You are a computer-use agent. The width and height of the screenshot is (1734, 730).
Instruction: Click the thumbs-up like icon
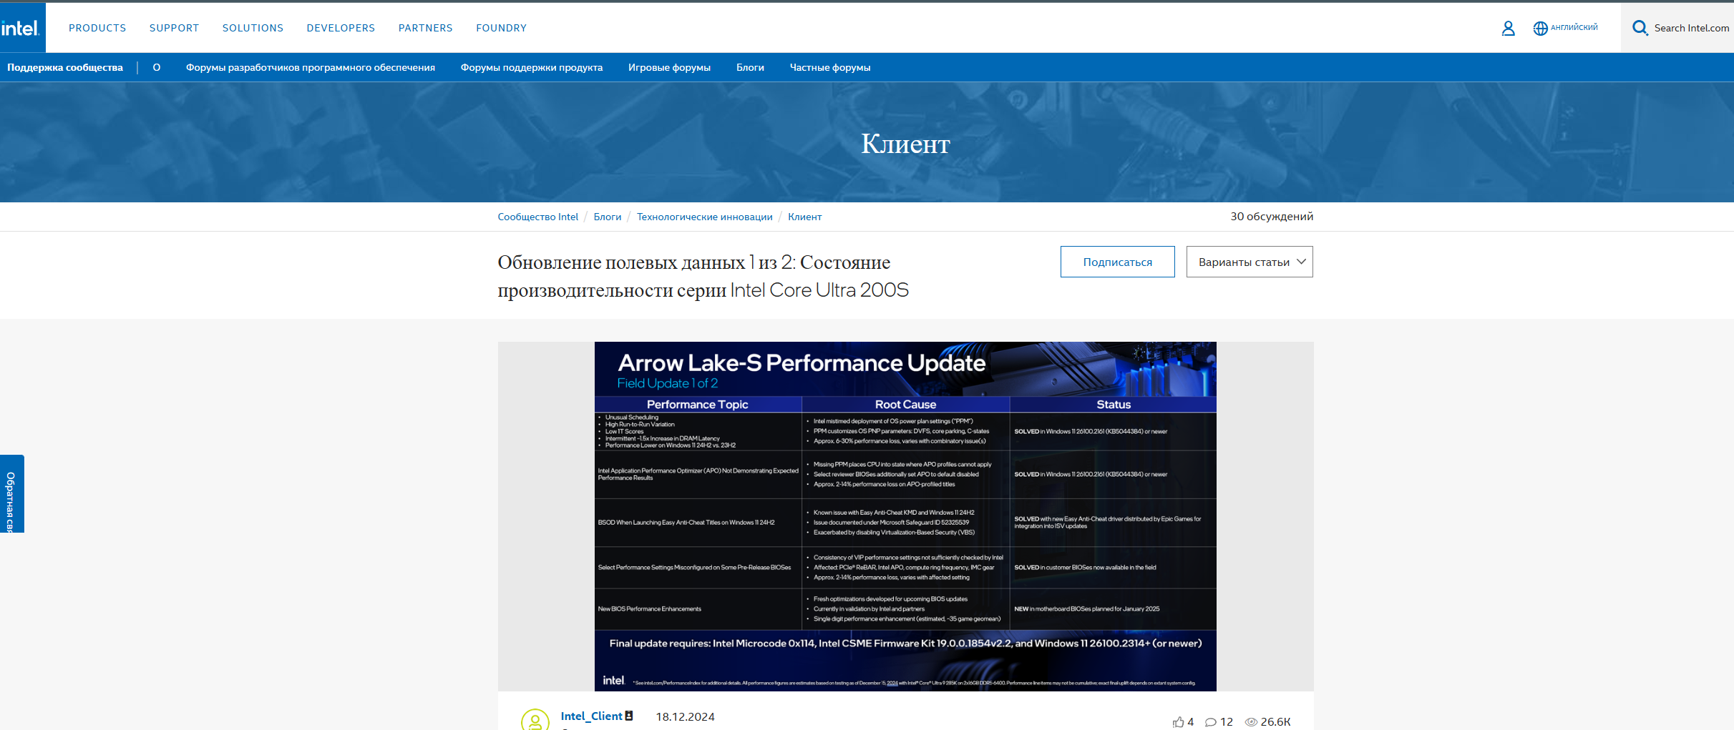(x=1178, y=722)
